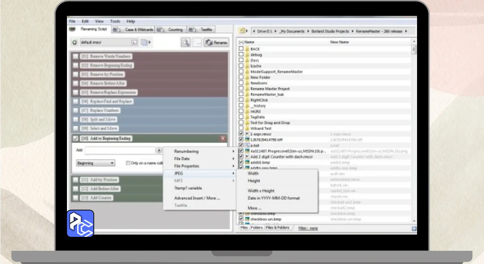This screenshot has height=264, width=484.
Task: Check the New Folder checkbox
Action: [x=241, y=77]
